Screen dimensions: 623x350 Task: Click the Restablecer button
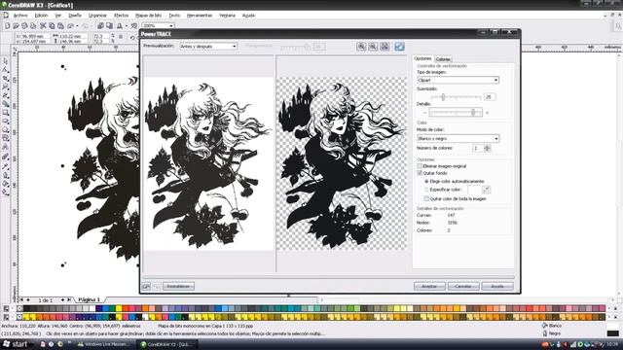pyautogui.click(x=178, y=286)
